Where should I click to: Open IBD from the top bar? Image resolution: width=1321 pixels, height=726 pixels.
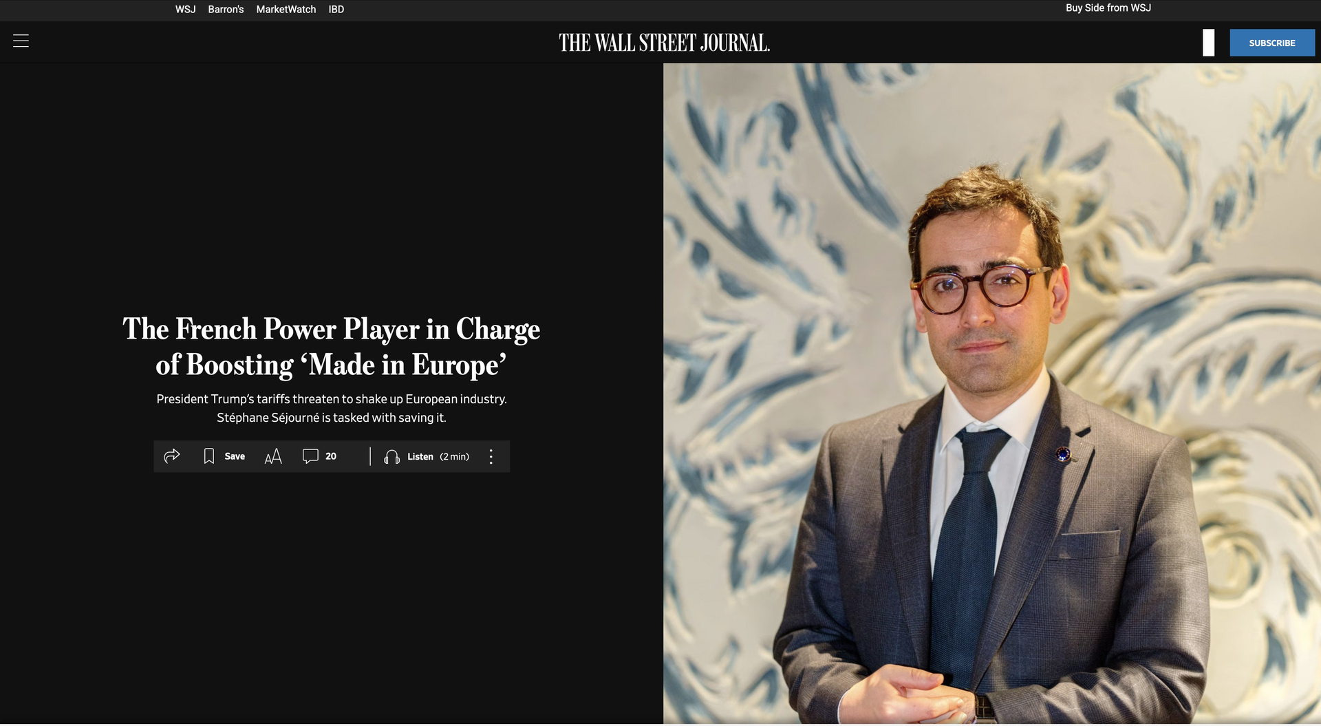tap(336, 10)
